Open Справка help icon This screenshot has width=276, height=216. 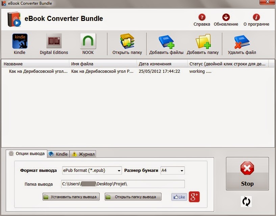tap(202, 17)
